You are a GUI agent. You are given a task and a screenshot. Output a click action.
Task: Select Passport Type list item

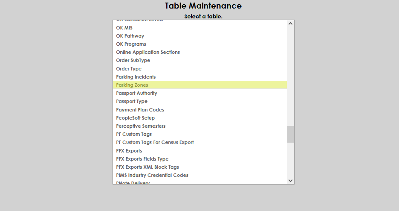tap(132, 101)
